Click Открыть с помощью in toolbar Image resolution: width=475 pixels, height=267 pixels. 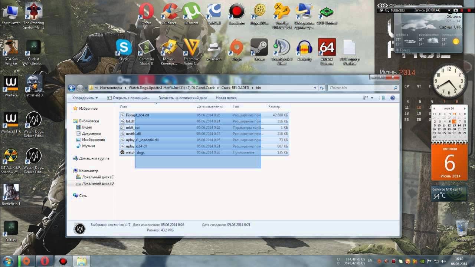tap(128, 98)
